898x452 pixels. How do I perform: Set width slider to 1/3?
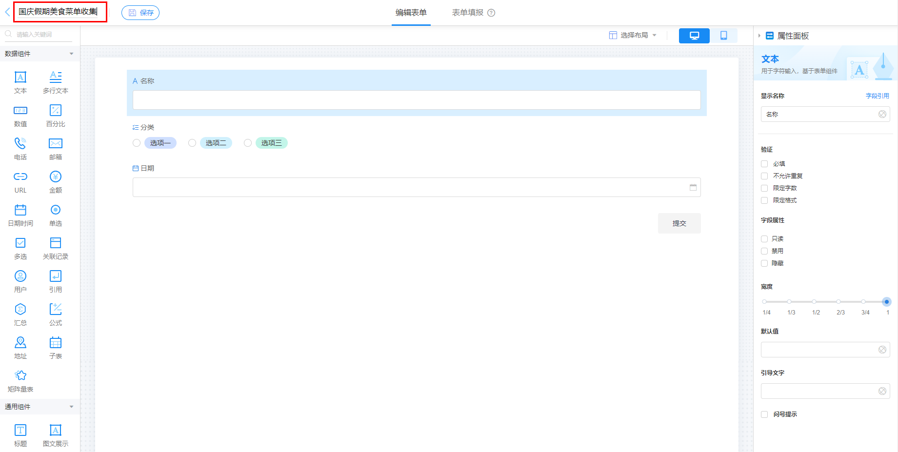(789, 302)
